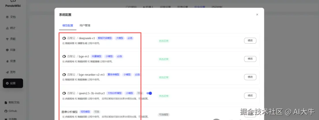Screen dimensions: 319x120
Task: Click 百智云 logo icon beside bge-m3
Action: click(64, 56)
